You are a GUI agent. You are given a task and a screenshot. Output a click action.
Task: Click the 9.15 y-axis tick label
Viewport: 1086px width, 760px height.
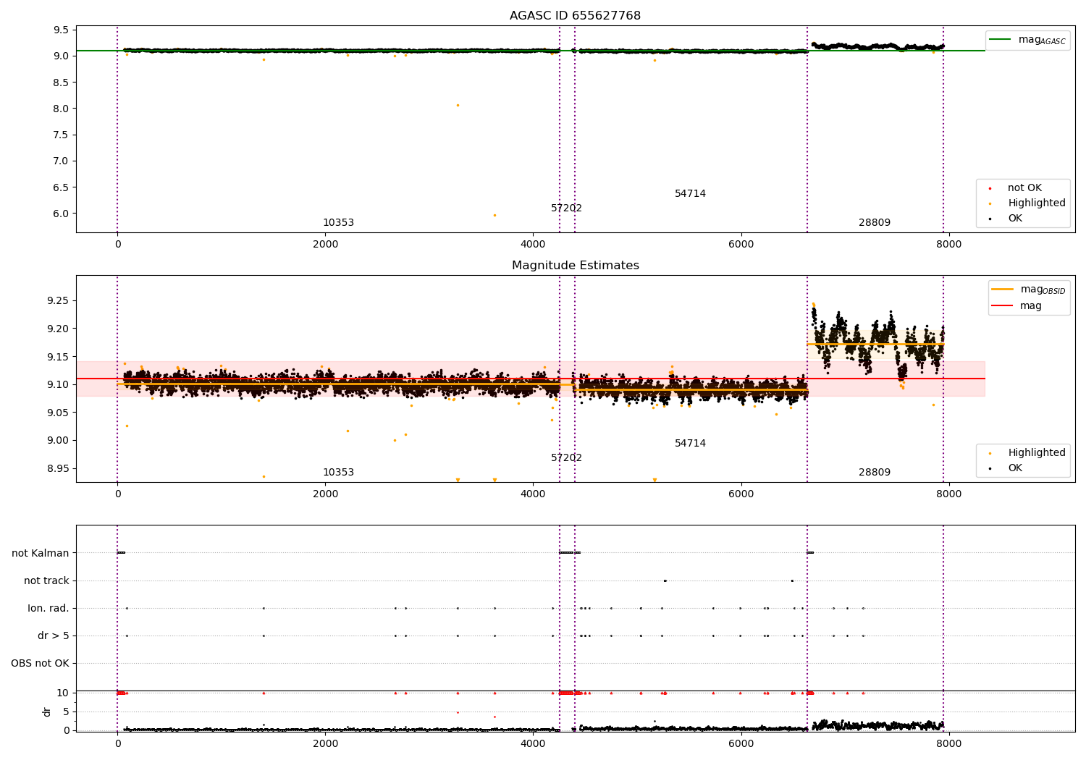[59, 356]
